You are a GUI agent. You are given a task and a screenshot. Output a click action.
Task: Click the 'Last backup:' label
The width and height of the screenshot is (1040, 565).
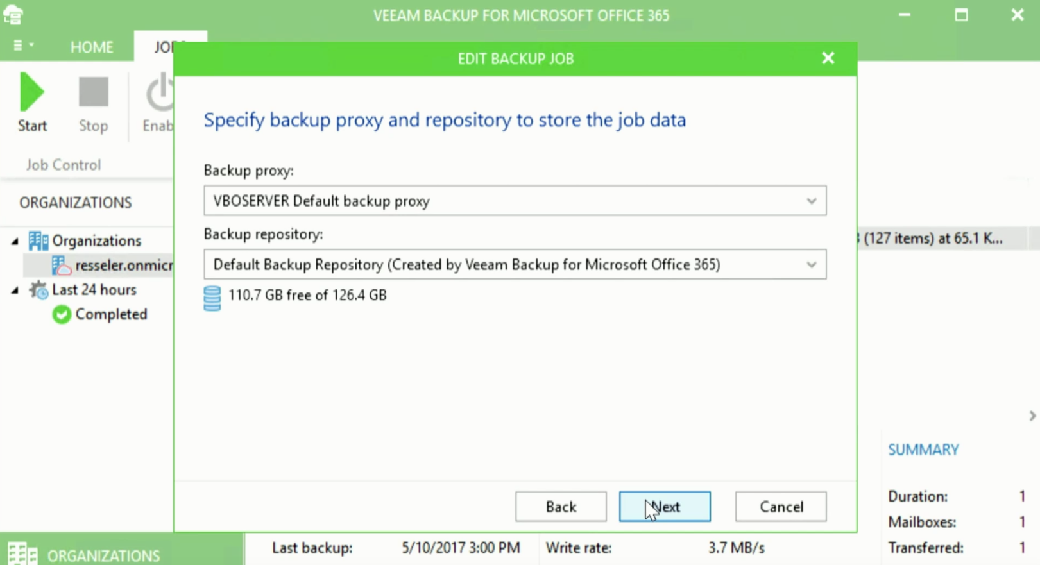tap(312, 548)
